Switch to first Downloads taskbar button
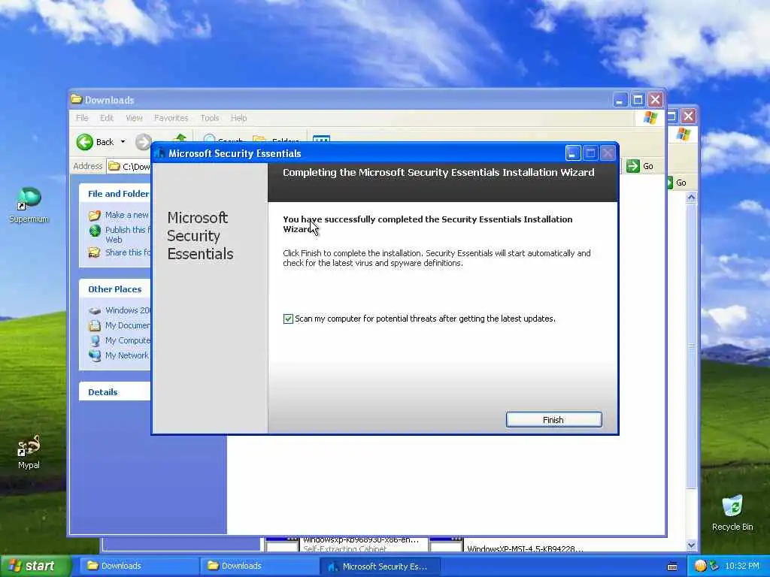770x577 pixels. click(x=138, y=566)
